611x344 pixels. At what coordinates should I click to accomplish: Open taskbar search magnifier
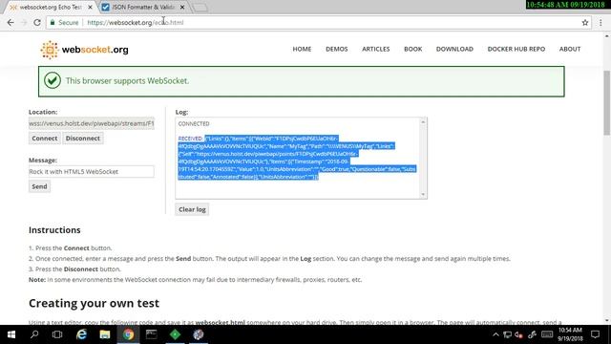34,334
